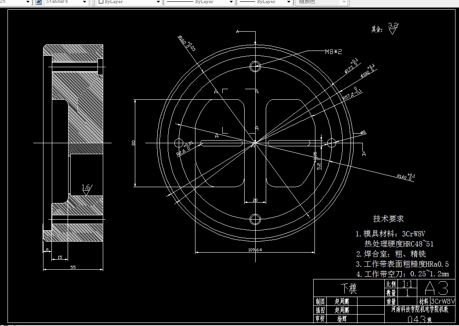Select the left ø8 hole circle
459x326 pixels.
point(179,143)
